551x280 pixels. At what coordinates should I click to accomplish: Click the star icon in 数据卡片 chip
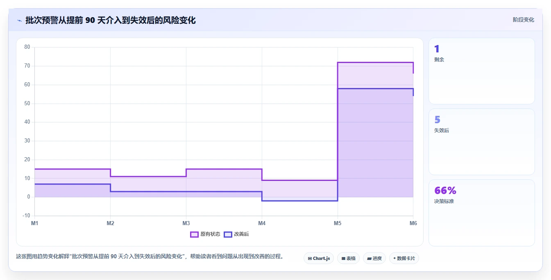coord(395,258)
